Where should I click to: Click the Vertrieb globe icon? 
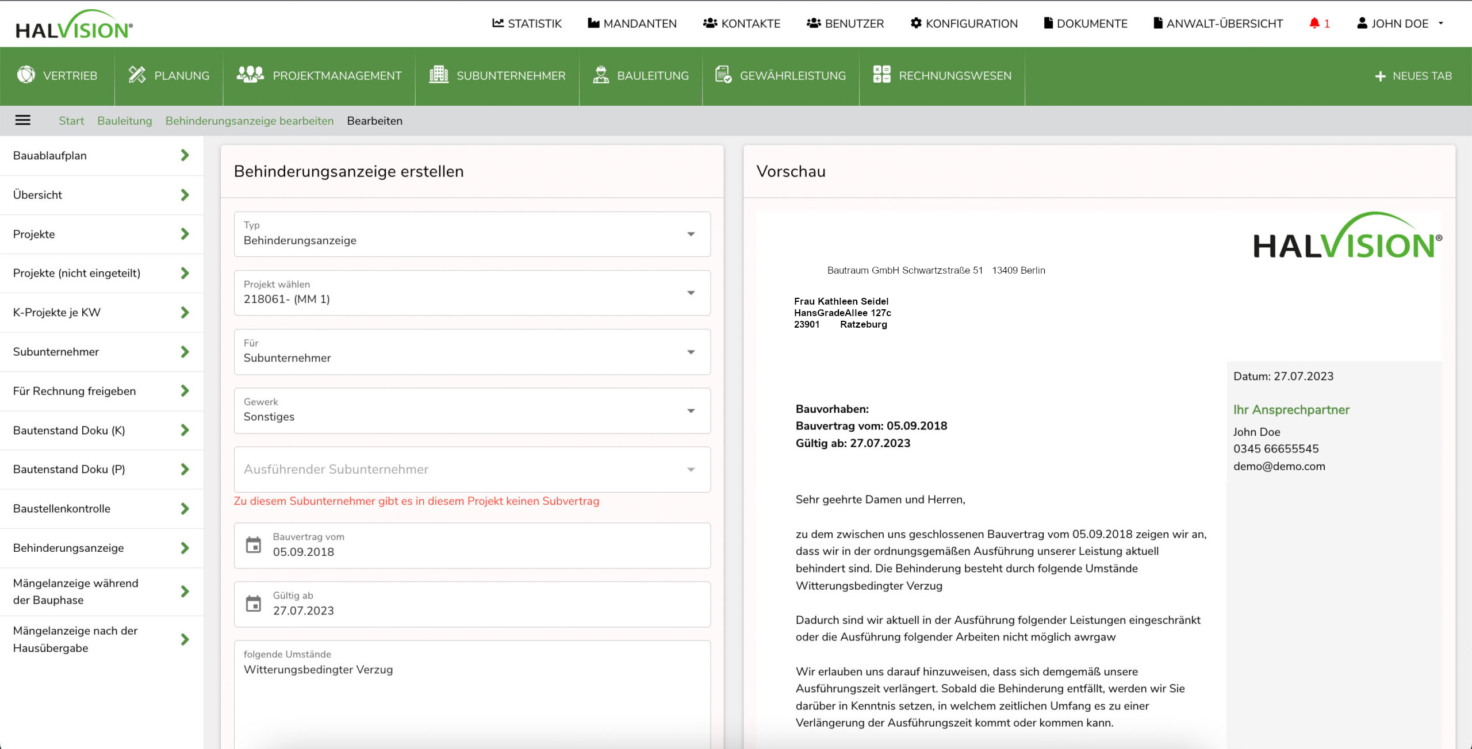pos(26,75)
